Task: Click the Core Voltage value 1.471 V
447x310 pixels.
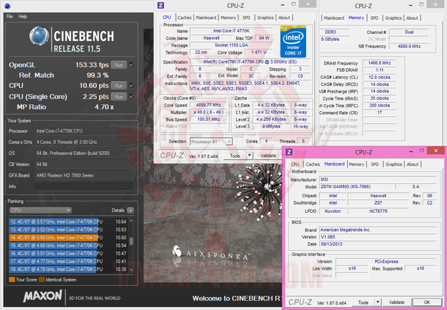Action: (258, 52)
